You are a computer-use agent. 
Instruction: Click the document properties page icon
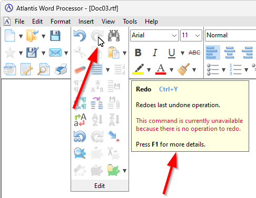pos(10,69)
